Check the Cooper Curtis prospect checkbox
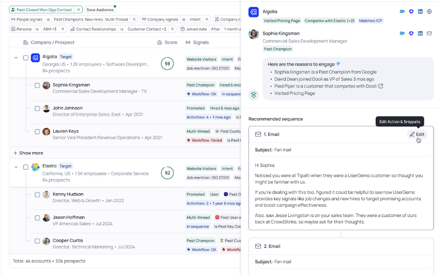This screenshot has width=439, height=275. coord(37,241)
